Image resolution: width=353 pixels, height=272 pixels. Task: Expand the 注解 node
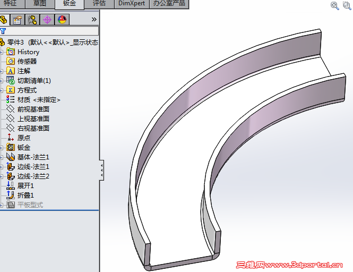click(1, 71)
